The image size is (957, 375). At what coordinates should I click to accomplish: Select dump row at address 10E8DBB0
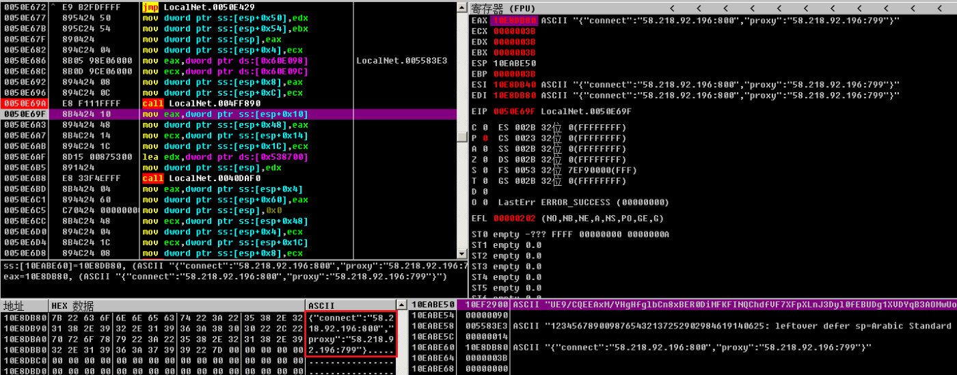tap(198, 350)
